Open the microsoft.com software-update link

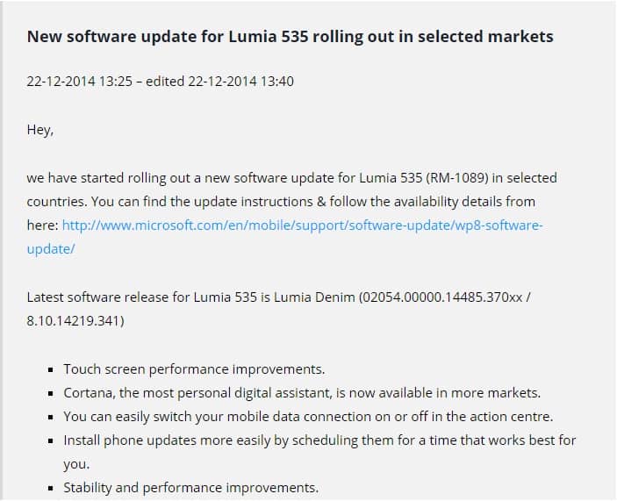point(302,225)
